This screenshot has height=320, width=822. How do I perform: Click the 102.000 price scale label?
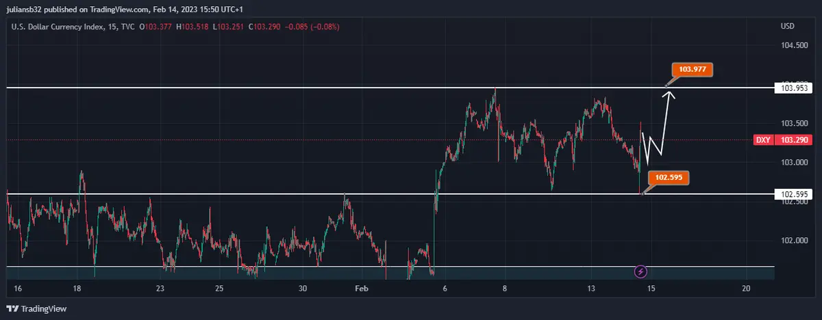(x=793, y=241)
